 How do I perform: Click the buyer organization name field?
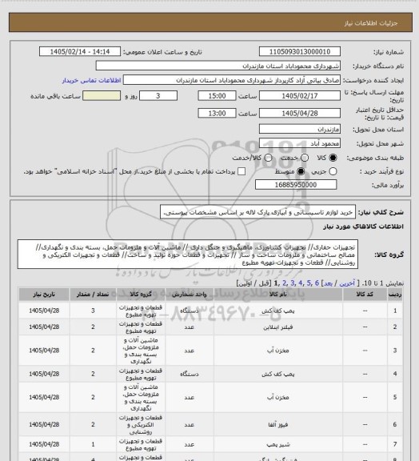pos(218,66)
